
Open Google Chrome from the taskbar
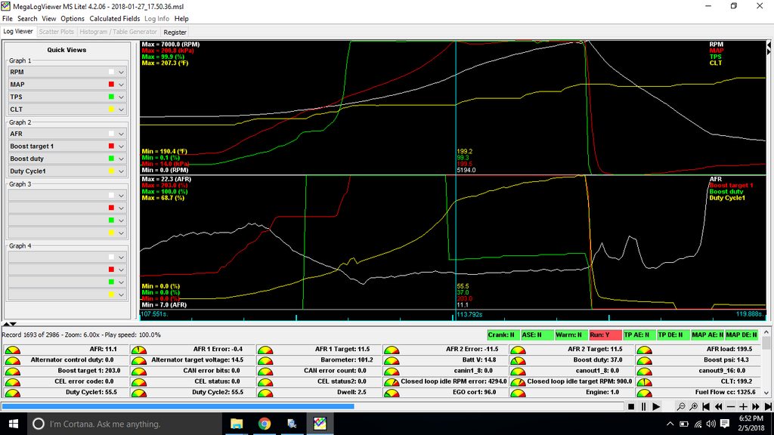265,424
